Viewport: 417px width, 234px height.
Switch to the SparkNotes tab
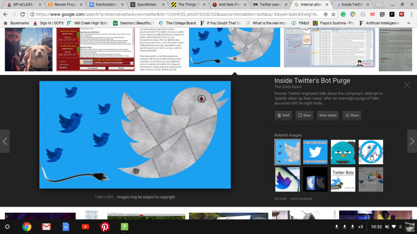coord(147,5)
